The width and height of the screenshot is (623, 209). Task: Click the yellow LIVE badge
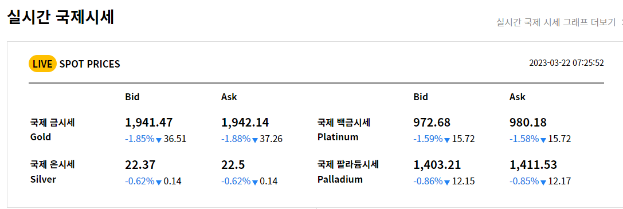[42, 64]
